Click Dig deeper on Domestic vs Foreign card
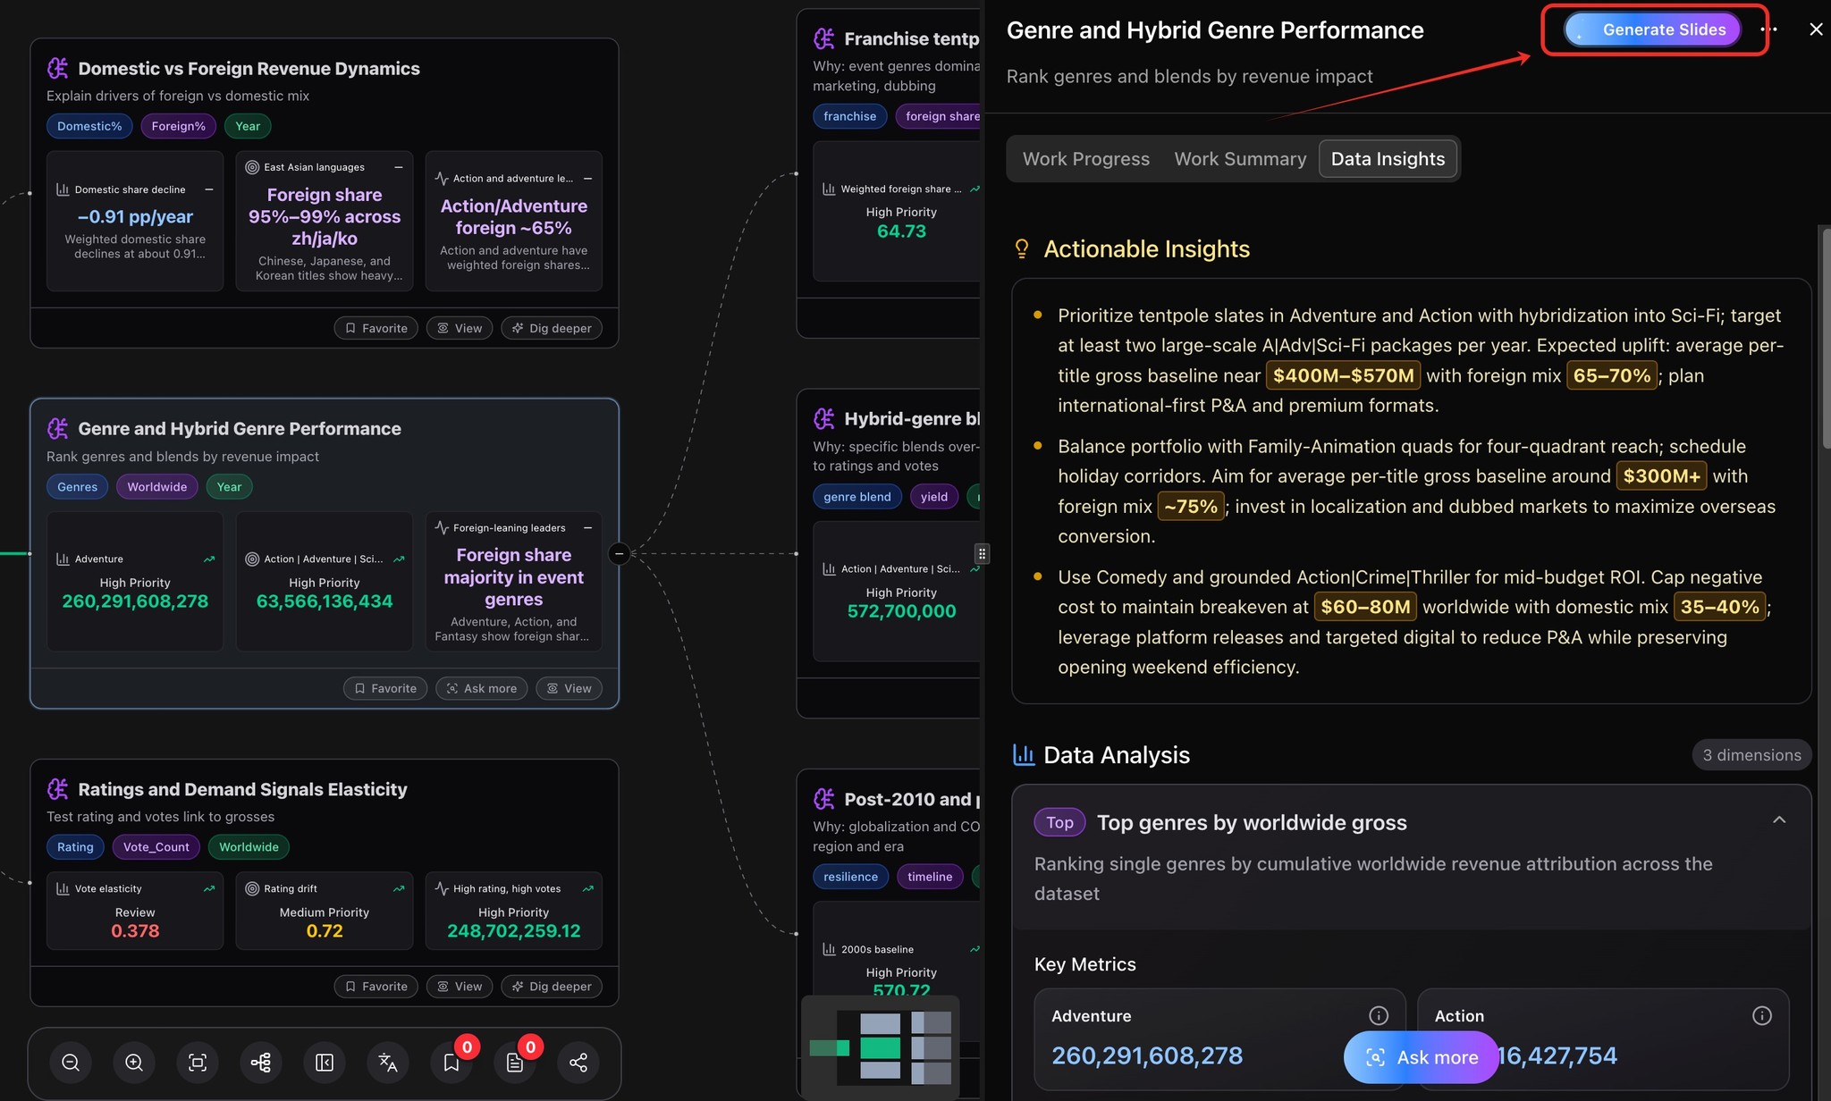1831x1101 pixels. pyautogui.click(x=552, y=328)
